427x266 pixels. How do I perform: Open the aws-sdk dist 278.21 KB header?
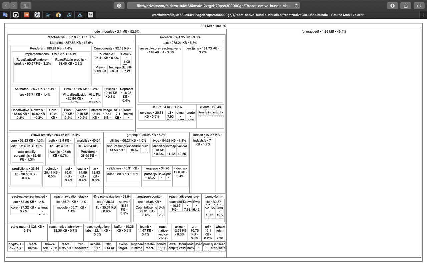coord(180,43)
